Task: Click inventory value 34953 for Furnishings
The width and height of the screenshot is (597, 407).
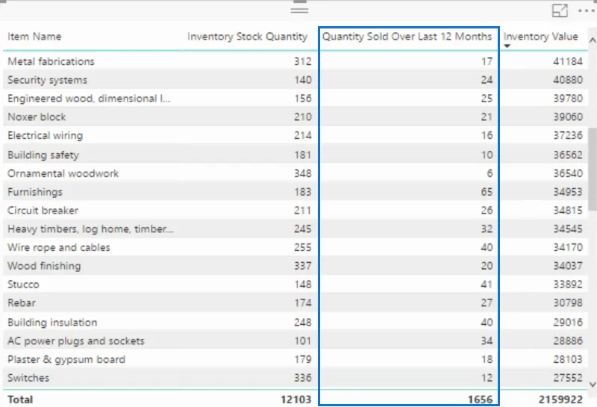Action: click(568, 192)
